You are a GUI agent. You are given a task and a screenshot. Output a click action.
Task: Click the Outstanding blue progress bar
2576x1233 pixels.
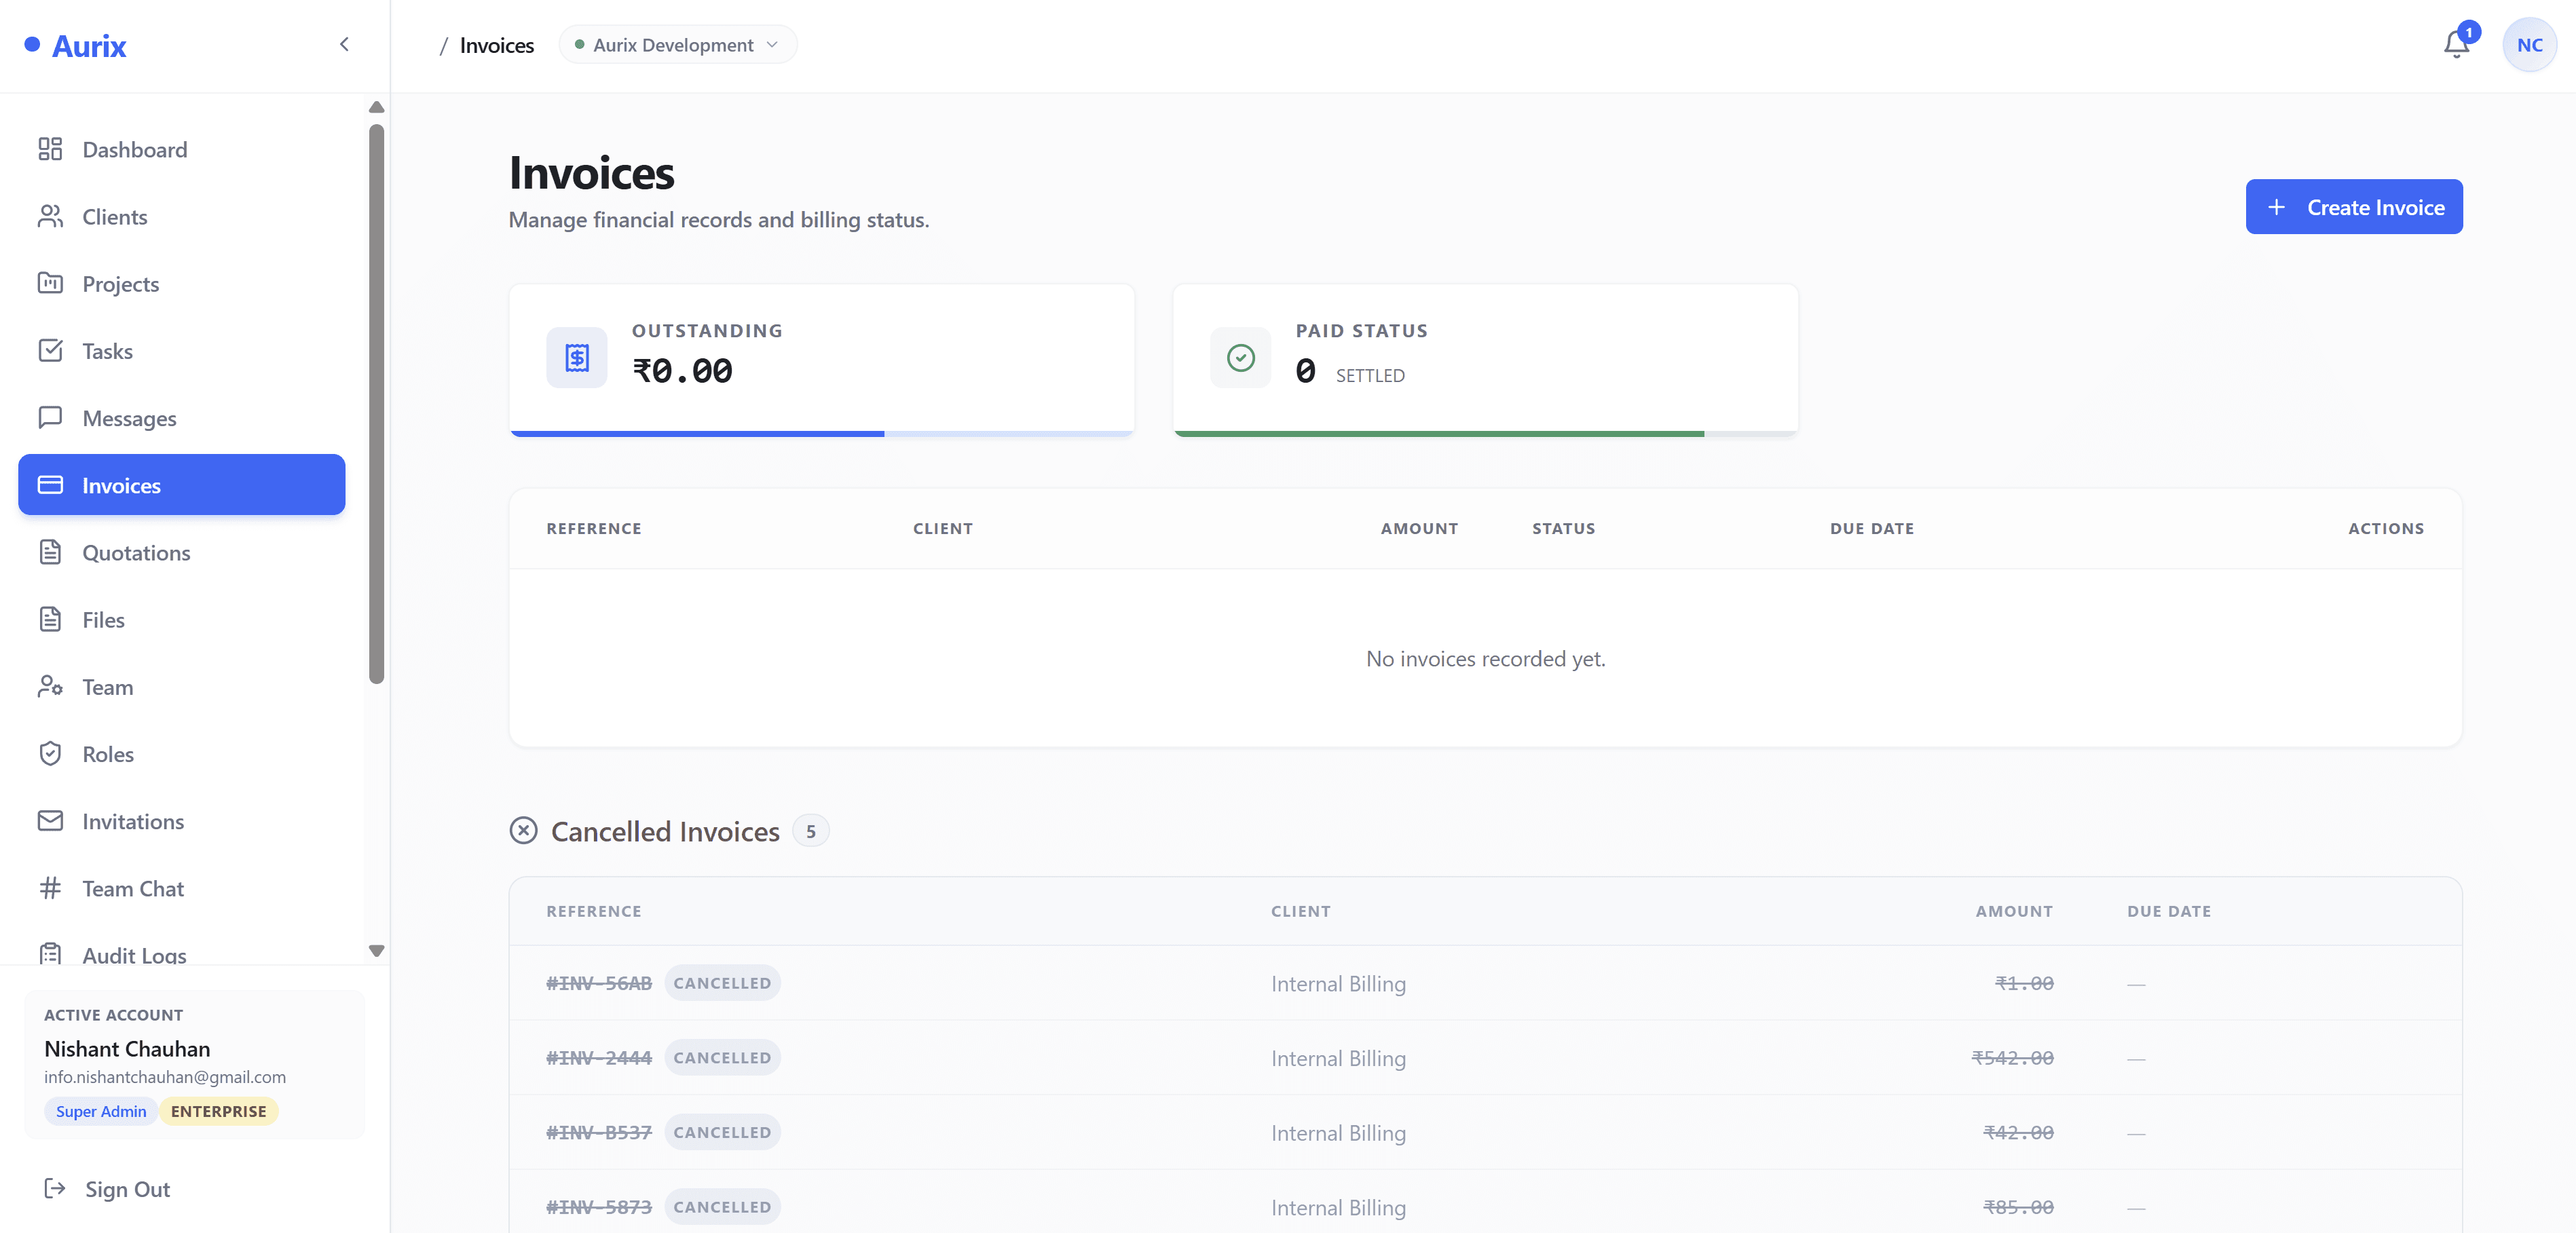click(697, 433)
